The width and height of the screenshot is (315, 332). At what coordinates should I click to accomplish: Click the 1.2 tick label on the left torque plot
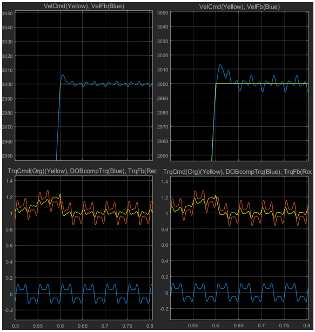(9, 197)
